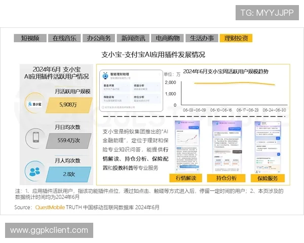Click chart title 2024年6月支小宝周活跃用户规模趋势
The height and width of the screenshot is (243, 304).
225,71
